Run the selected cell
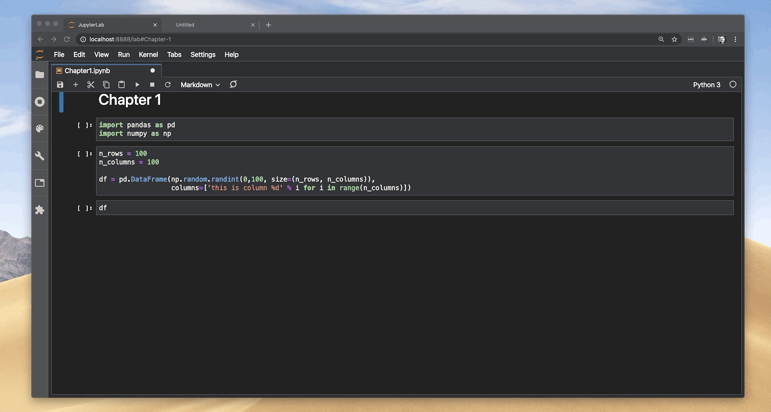The image size is (771, 412). click(137, 85)
